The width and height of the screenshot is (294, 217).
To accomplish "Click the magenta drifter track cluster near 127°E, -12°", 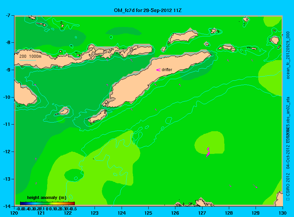I will point(208,152).
